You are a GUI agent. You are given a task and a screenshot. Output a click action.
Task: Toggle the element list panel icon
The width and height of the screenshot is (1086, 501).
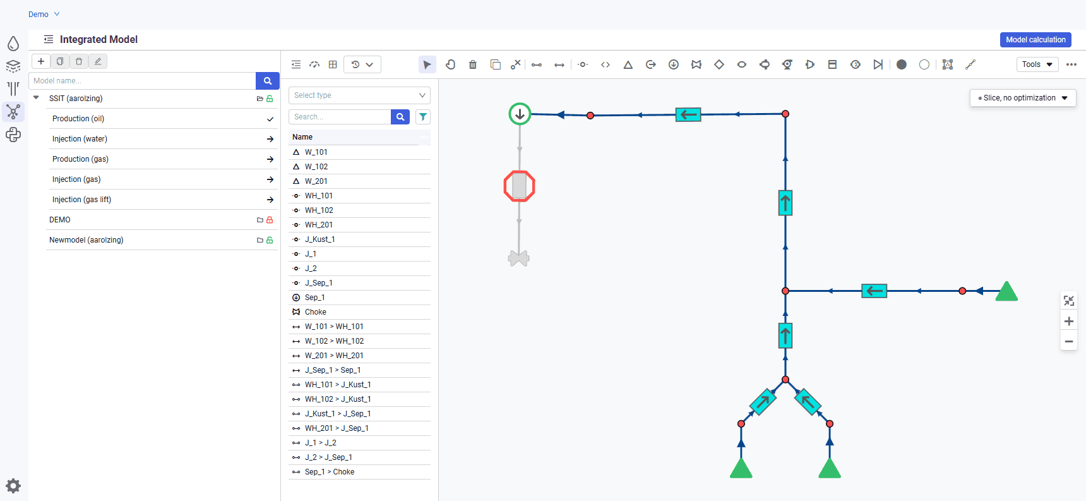[x=296, y=64]
